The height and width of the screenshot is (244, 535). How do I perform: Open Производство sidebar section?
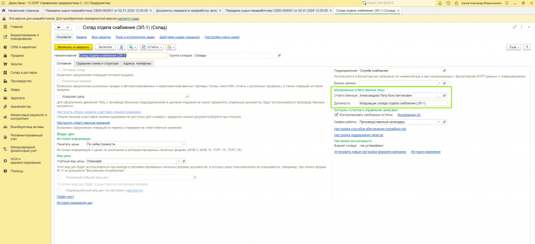click(21, 81)
